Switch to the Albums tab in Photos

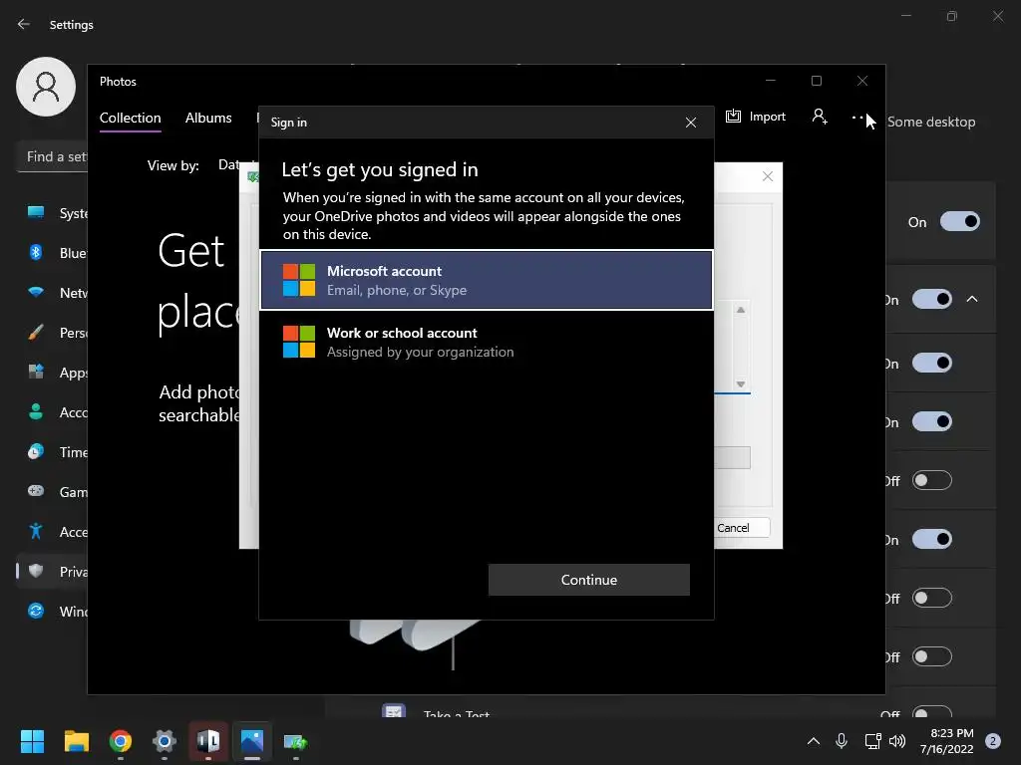[x=208, y=118]
